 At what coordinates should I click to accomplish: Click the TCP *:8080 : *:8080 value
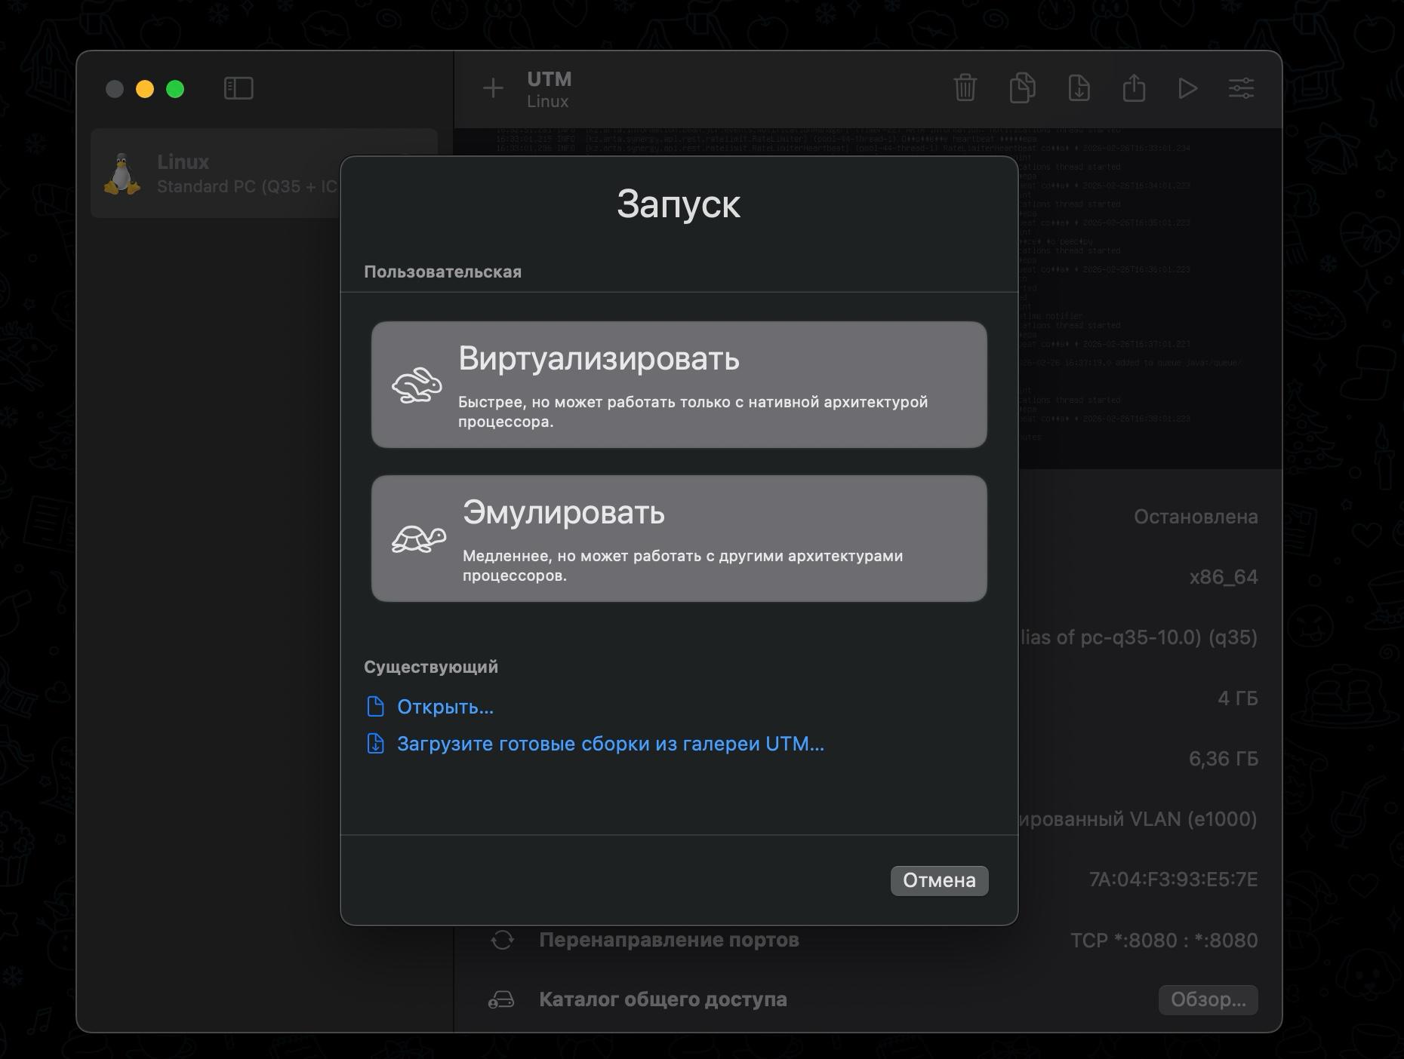coord(1164,941)
